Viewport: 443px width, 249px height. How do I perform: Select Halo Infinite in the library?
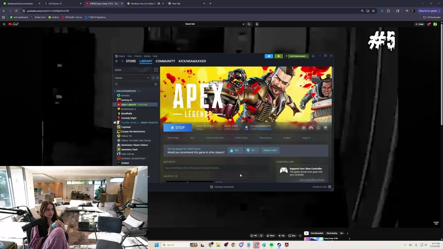127,154
